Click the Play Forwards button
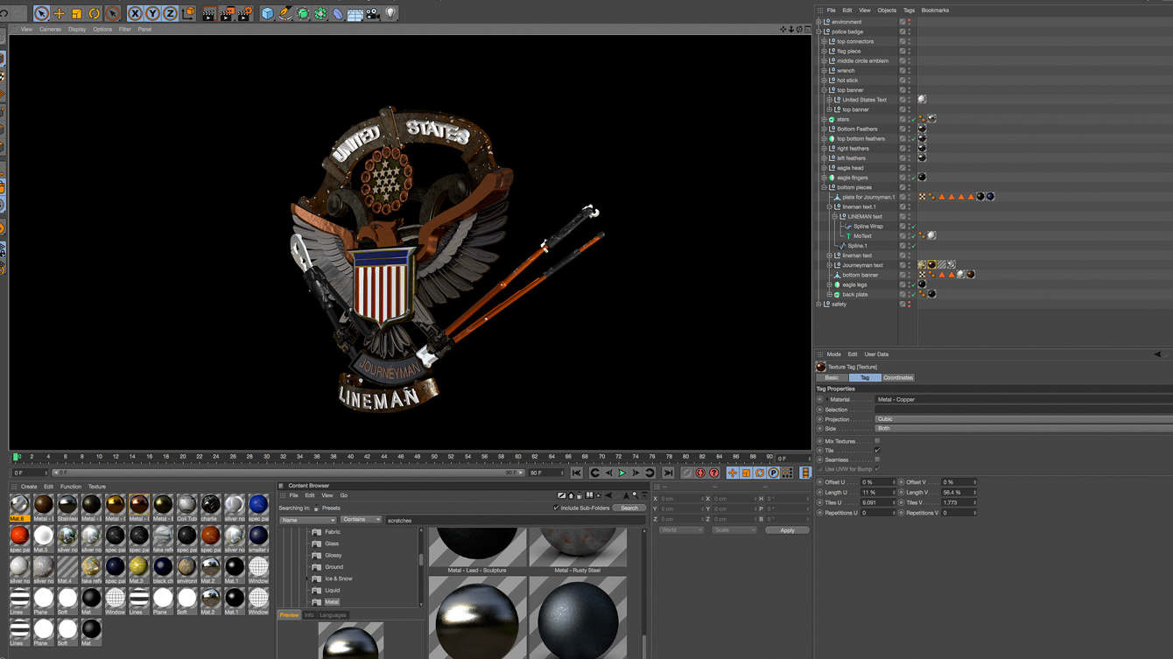The height and width of the screenshot is (659, 1173). click(622, 473)
